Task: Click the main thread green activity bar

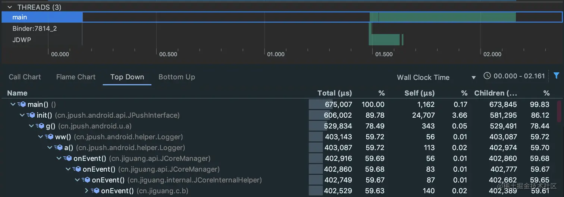Action: [x=443, y=17]
